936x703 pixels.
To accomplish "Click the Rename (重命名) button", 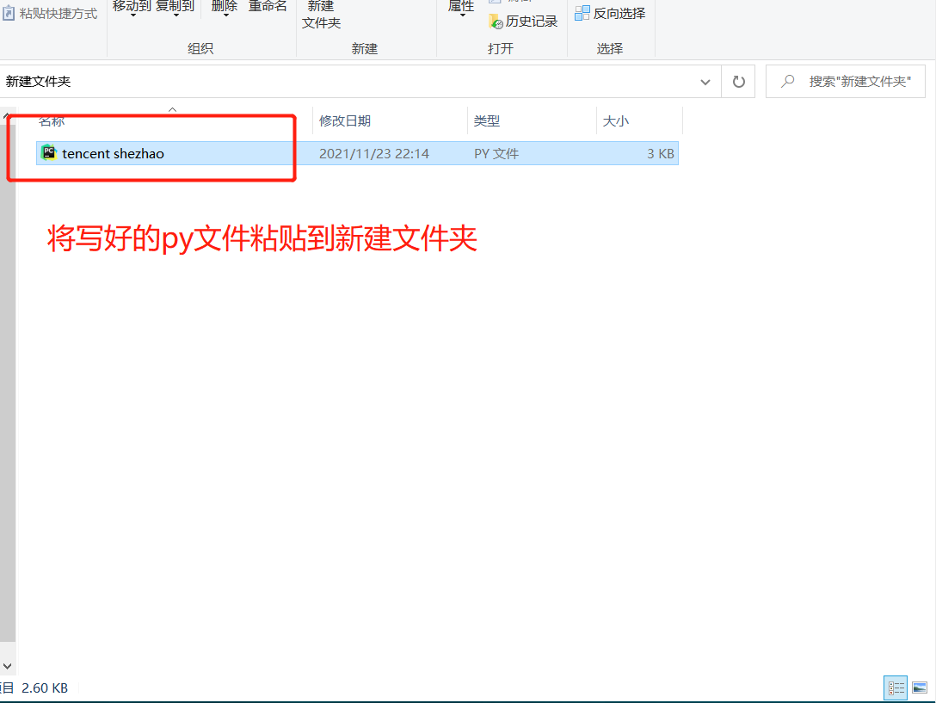I will [268, 7].
